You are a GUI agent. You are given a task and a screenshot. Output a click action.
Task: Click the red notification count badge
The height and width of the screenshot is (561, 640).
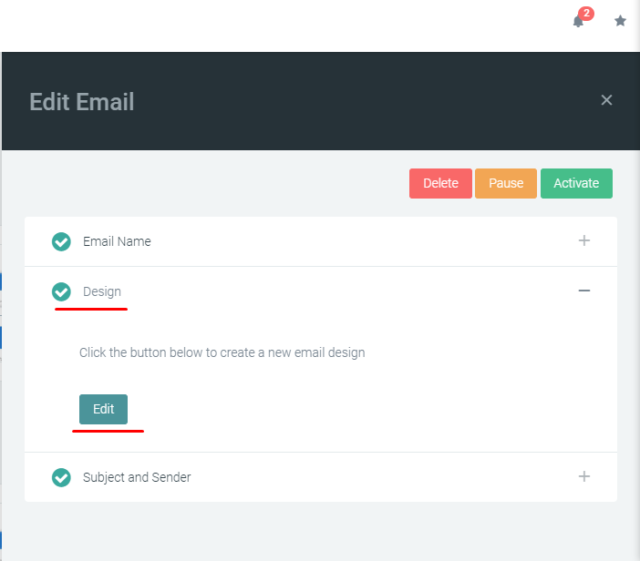pos(585,13)
